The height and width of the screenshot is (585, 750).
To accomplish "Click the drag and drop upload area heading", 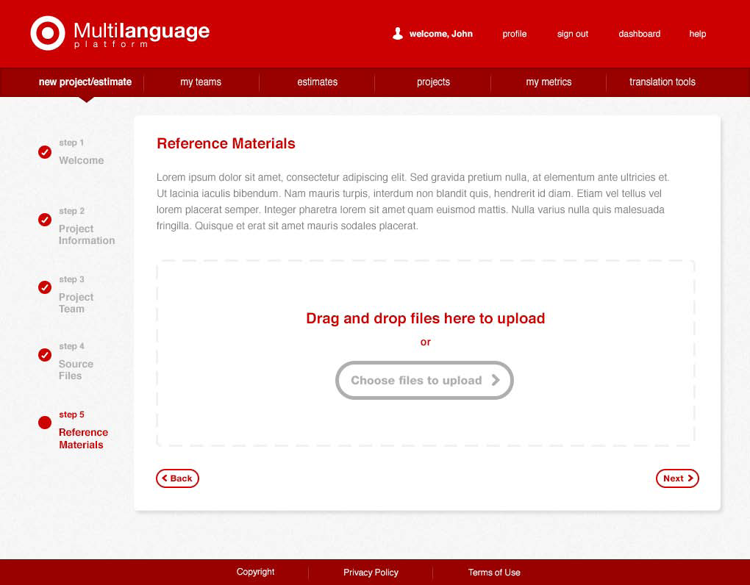I will (x=425, y=318).
